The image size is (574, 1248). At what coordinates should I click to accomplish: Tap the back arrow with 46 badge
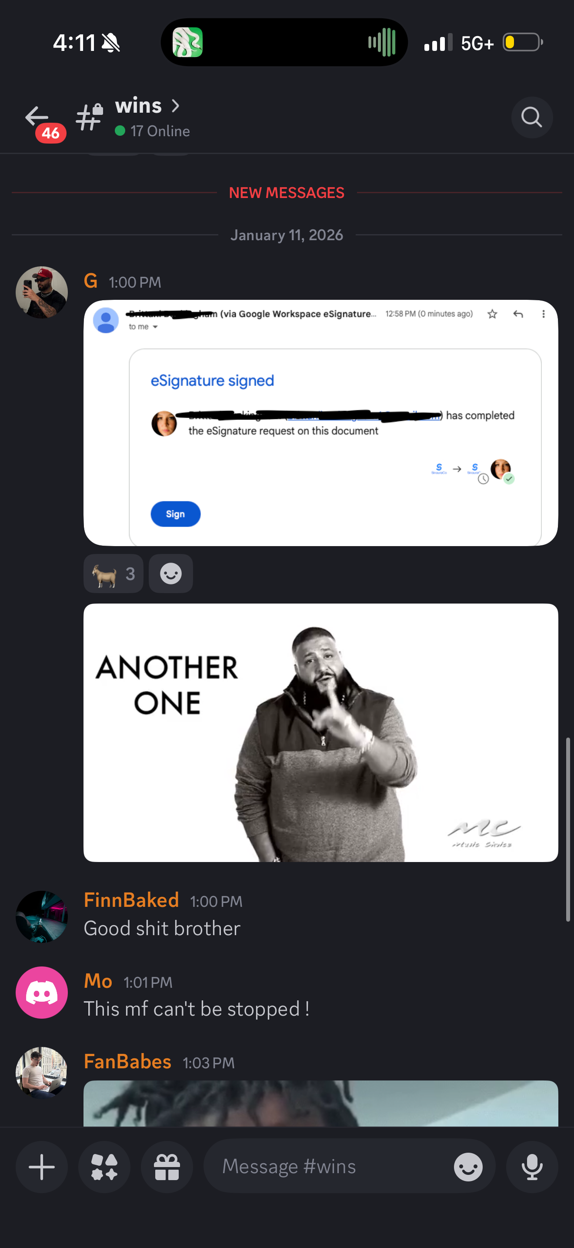pos(43,121)
